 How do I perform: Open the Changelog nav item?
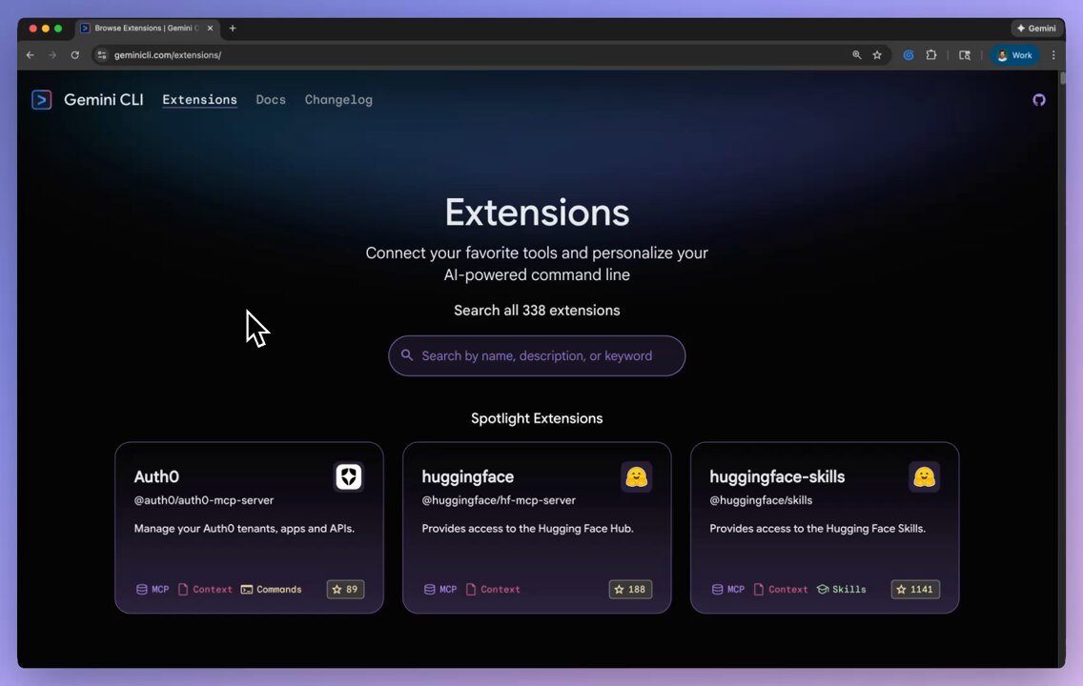click(x=338, y=100)
